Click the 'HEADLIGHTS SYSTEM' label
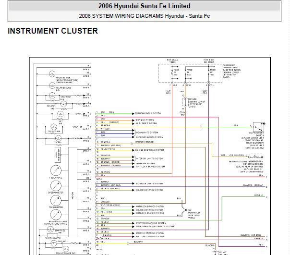This screenshot has width=290, height=255. 147,133
